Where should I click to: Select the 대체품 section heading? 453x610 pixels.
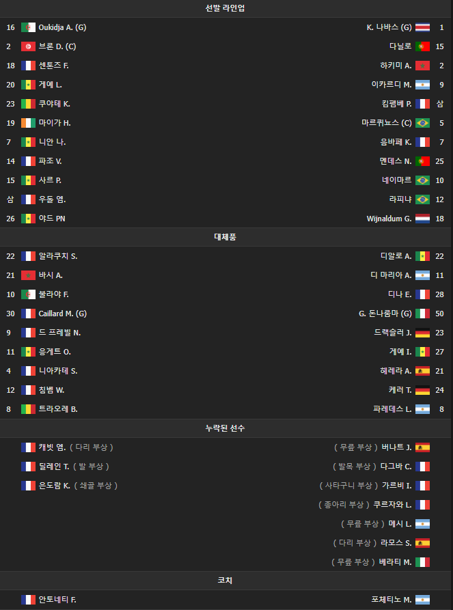click(x=226, y=237)
